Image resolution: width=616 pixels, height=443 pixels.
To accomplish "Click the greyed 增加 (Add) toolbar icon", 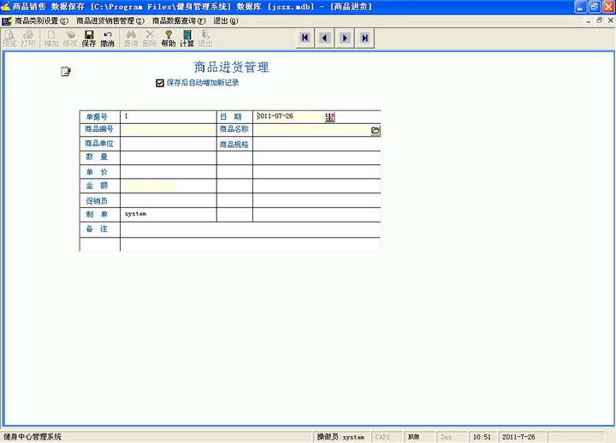I will tap(51, 38).
